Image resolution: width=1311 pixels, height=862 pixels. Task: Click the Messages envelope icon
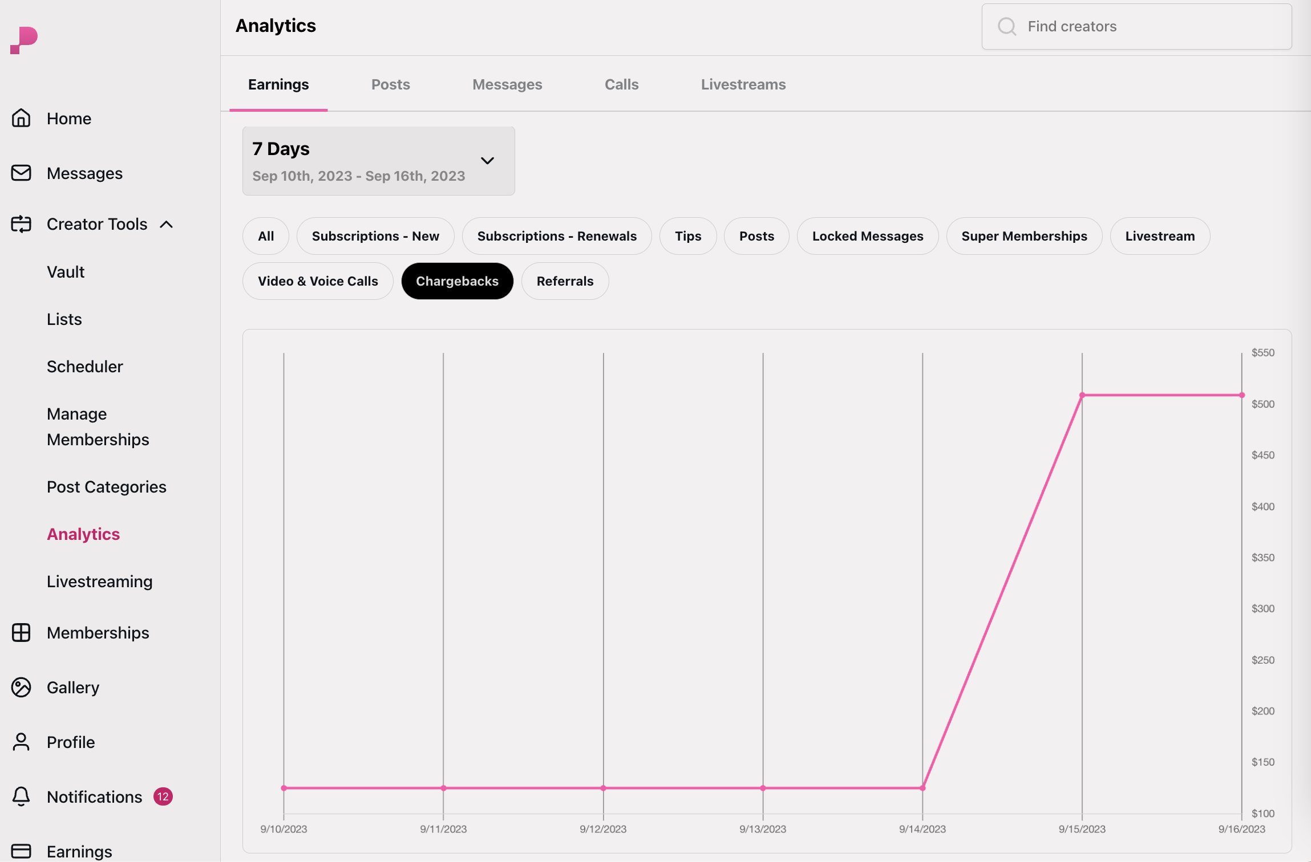[21, 173]
